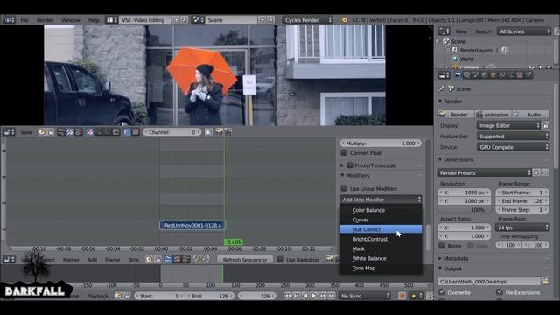The image size is (560, 315).
Task: Open the Display Image Editor dropdown
Action: point(508,125)
